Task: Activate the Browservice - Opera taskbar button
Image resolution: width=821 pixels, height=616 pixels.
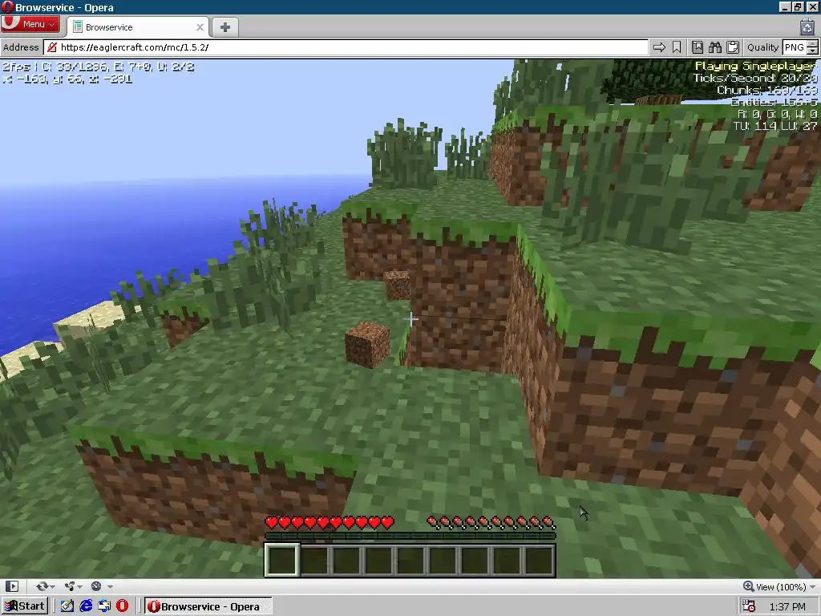Action: (208, 606)
